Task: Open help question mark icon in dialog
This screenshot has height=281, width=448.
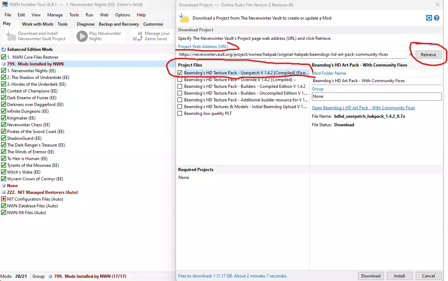Action: (x=437, y=18)
